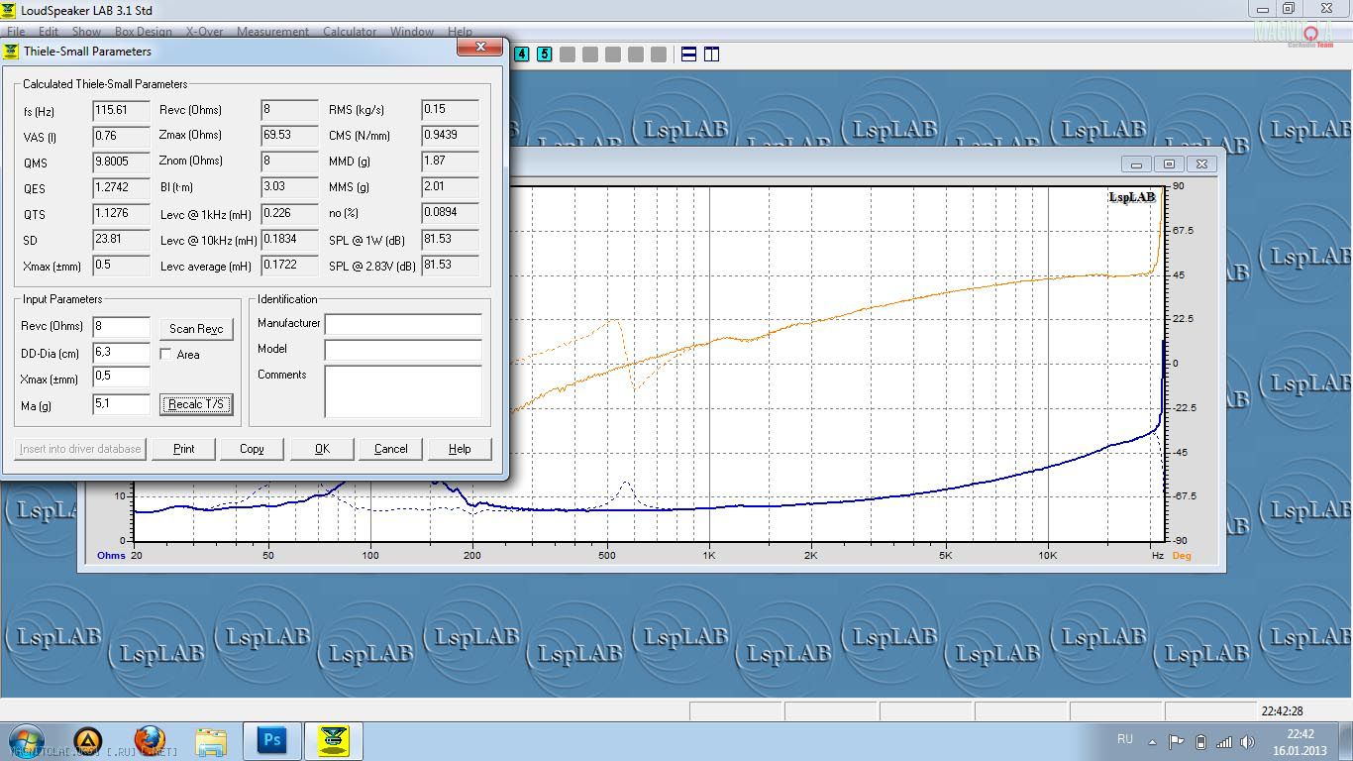Confirm dialog with OK button
The width and height of the screenshot is (1353, 761).
point(322,449)
